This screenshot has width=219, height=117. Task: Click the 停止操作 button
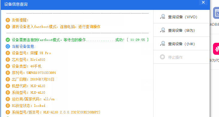click(x=182, y=57)
